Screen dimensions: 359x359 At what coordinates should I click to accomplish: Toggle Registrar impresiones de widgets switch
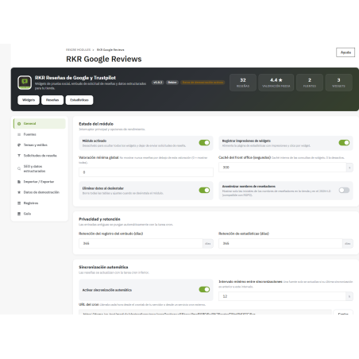coord(344,143)
